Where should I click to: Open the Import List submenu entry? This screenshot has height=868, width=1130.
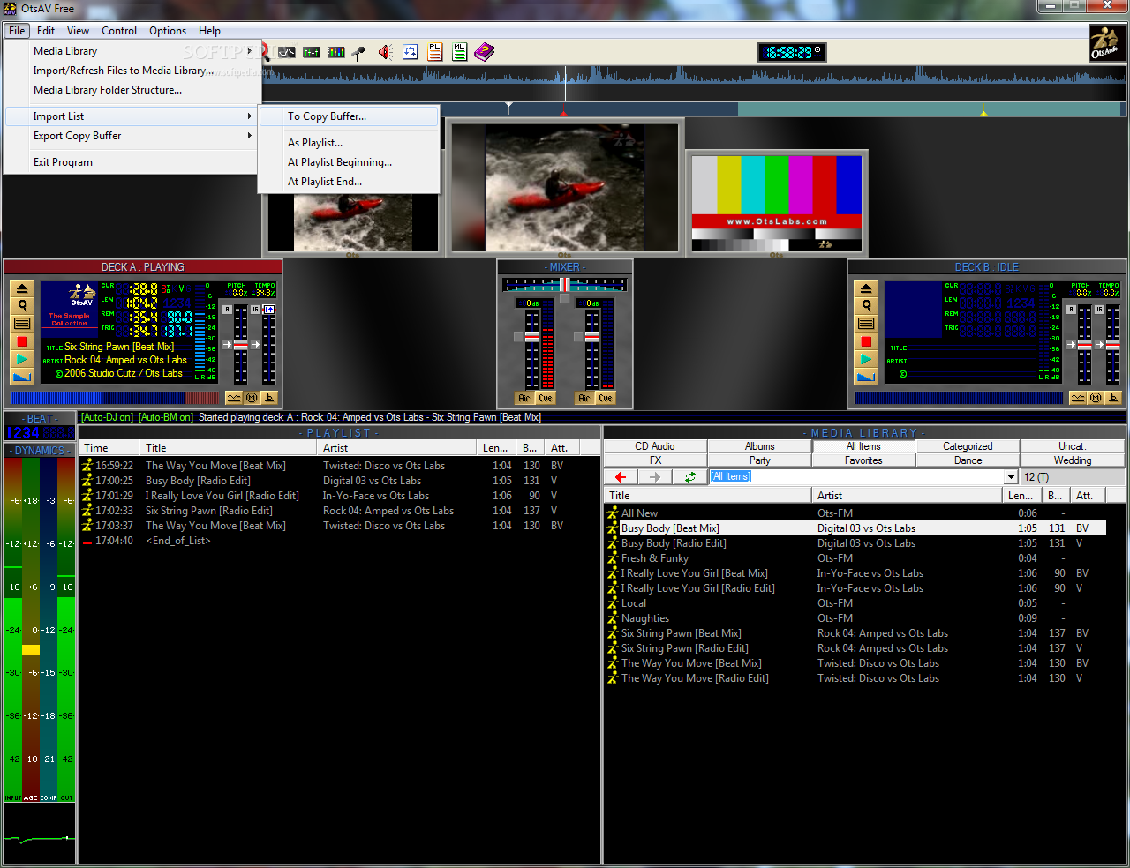(132, 116)
